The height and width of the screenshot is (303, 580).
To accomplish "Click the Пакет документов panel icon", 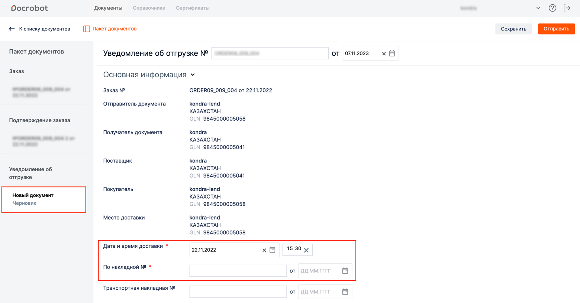I will point(87,29).
